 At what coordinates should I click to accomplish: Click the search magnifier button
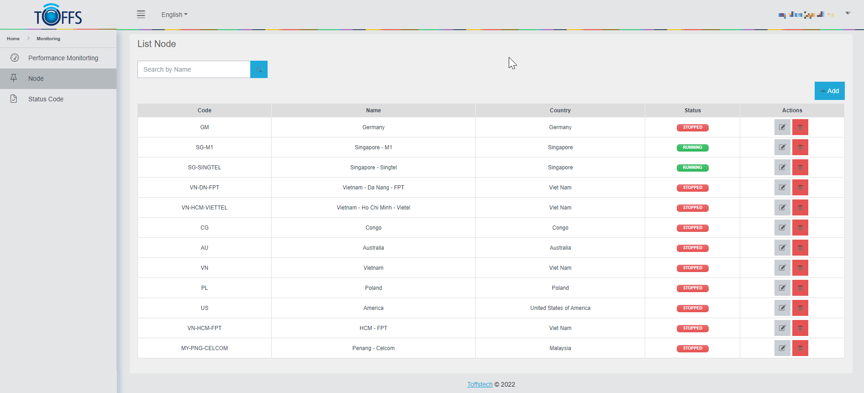tap(259, 69)
